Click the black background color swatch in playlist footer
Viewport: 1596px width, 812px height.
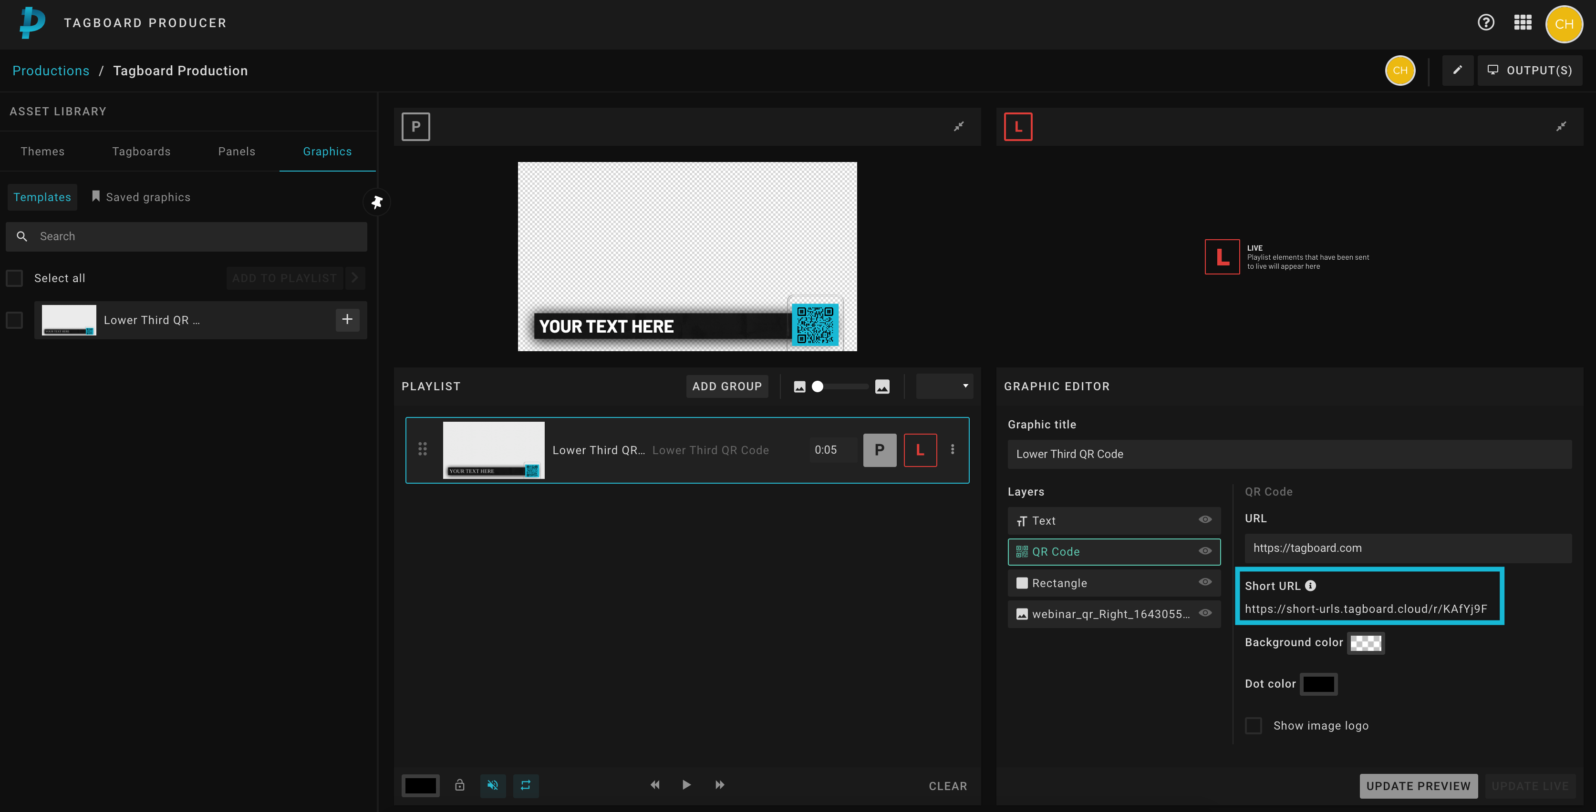(x=420, y=785)
